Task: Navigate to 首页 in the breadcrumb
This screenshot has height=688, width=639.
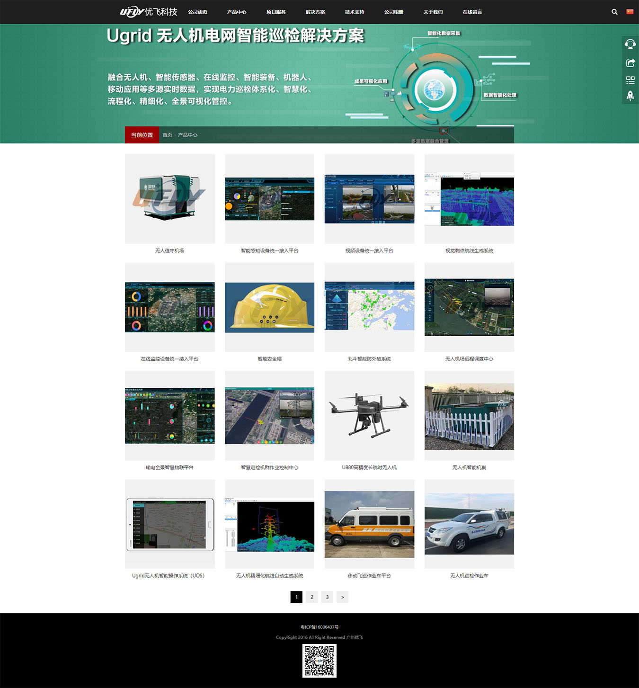Action: point(166,135)
